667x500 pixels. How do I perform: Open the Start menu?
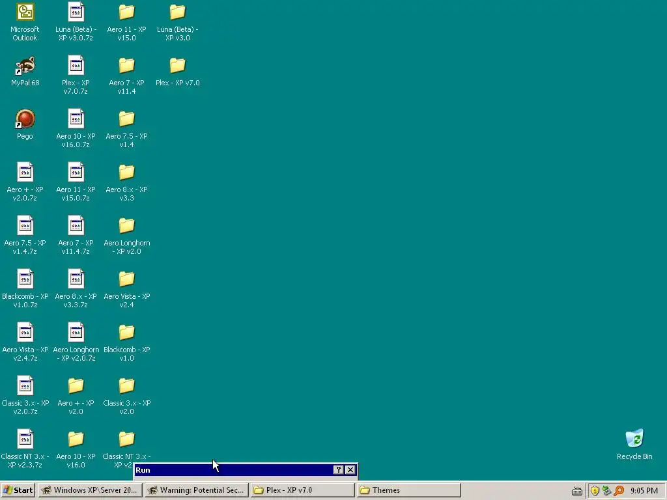pyautogui.click(x=18, y=490)
